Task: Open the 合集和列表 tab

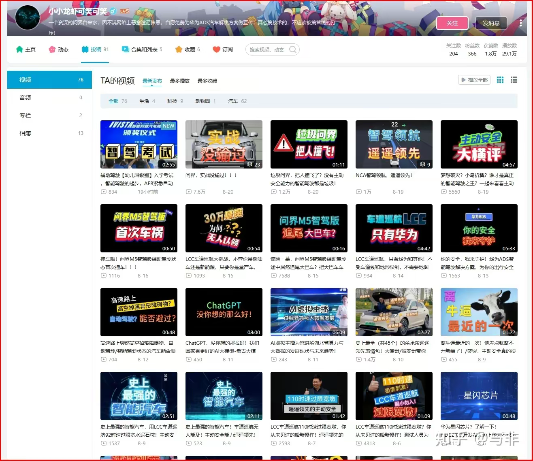Action: pyautogui.click(x=142, y=49)
